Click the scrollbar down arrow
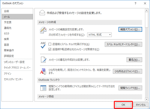The height and width of the screenshot is (109, 150). [x=146, y=99]
